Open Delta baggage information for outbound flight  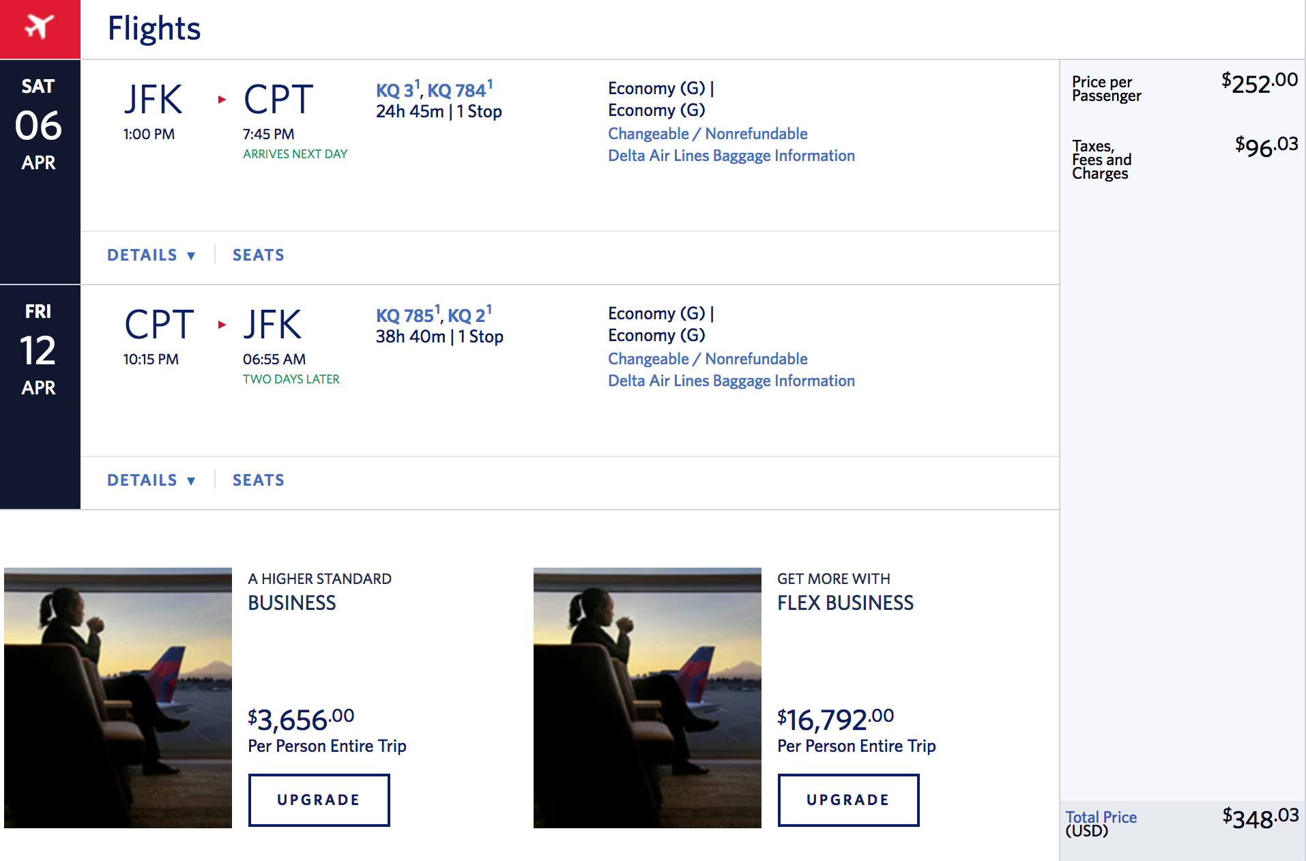click(731, 156)
